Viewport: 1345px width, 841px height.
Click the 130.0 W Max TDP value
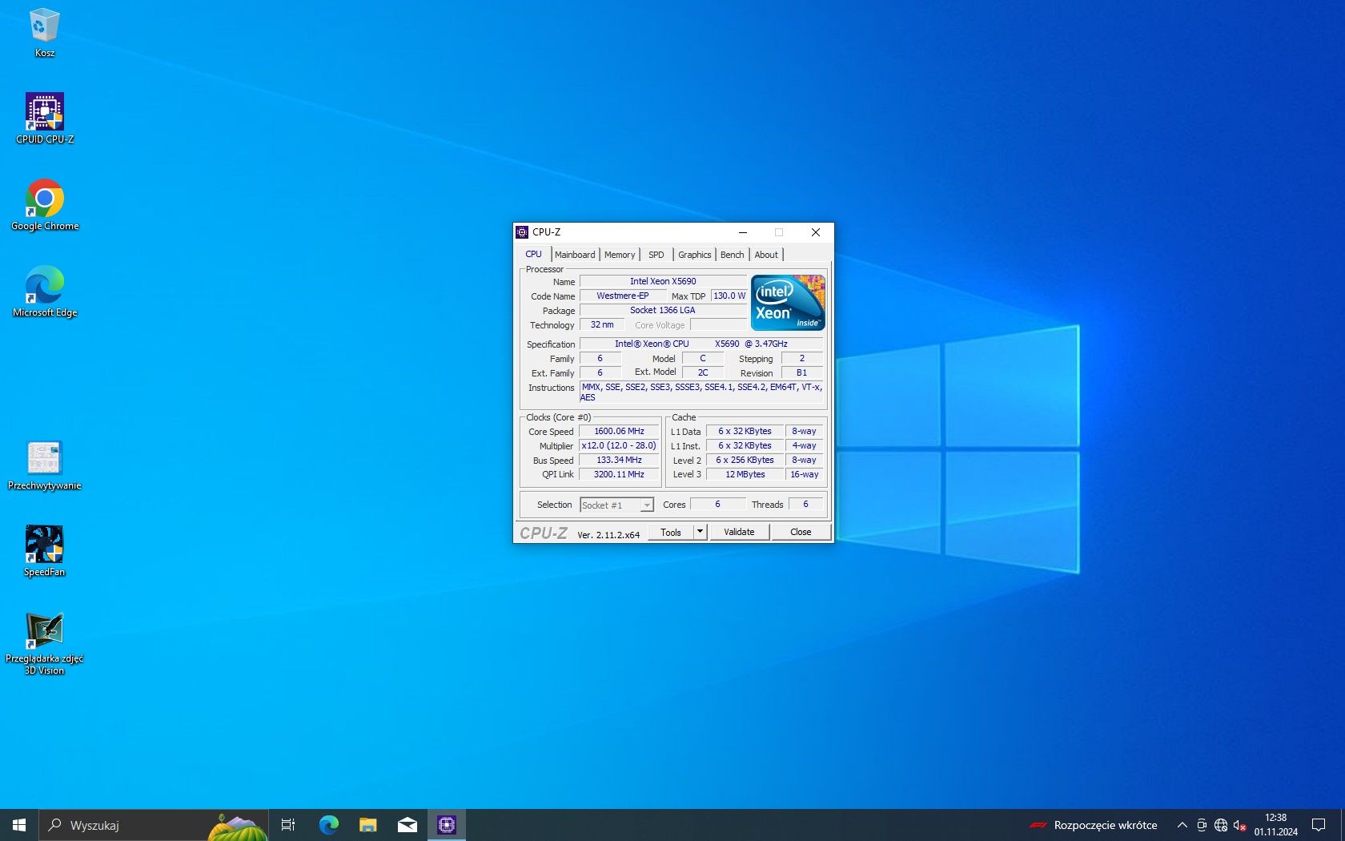729,296
